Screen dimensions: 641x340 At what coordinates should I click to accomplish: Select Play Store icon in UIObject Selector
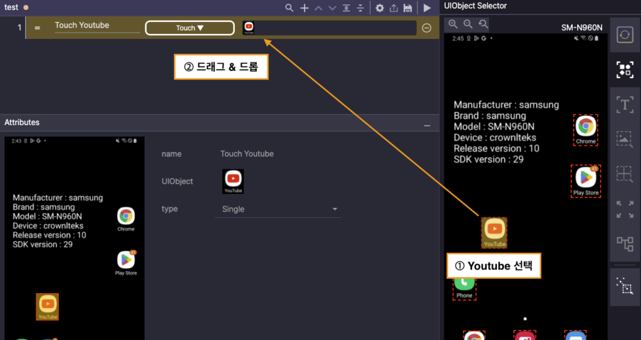pyautogui.click(x=586, y=181)
